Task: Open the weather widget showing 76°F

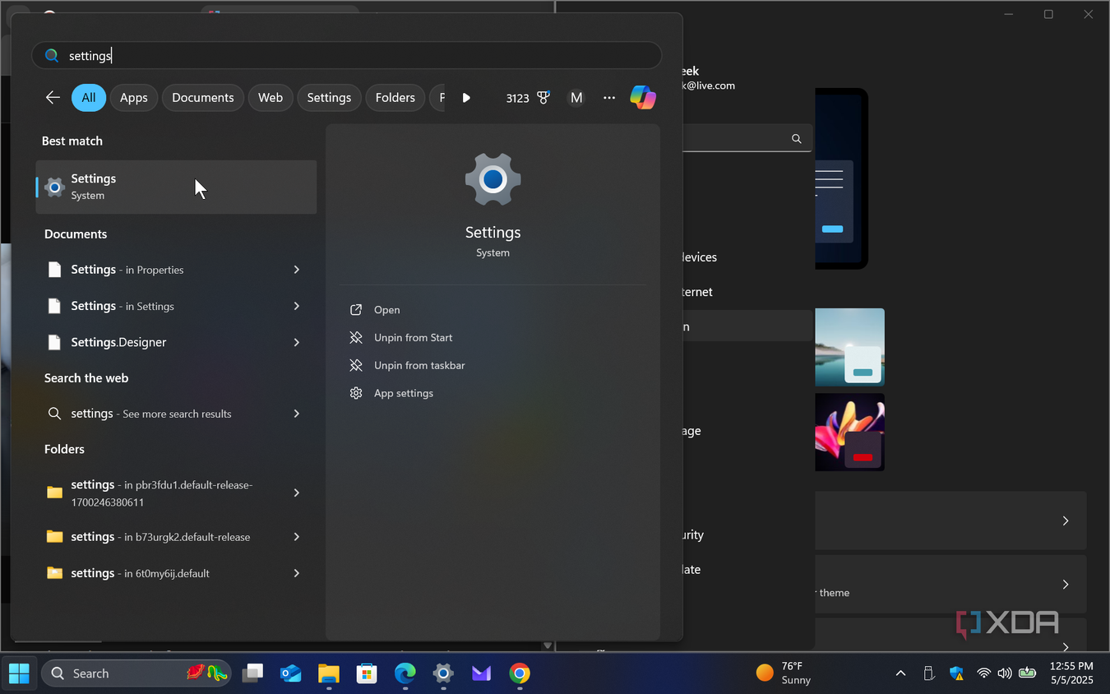Action: (x=784, y=673)
